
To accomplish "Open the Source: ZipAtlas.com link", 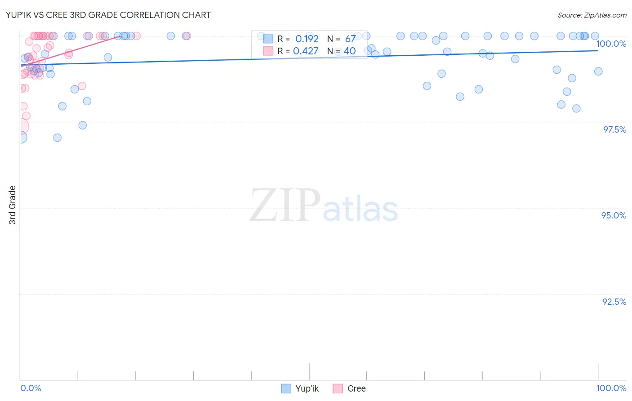I will pos(592,15).
